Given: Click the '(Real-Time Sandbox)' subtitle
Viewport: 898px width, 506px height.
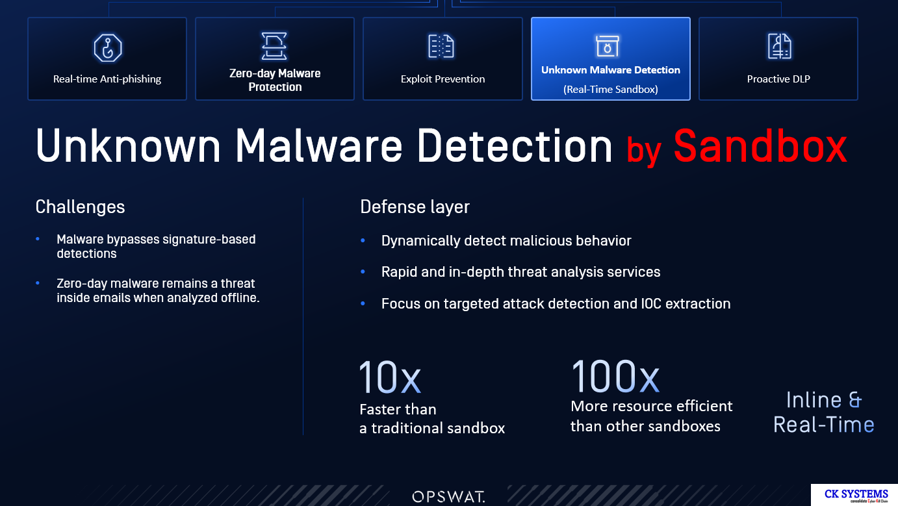Looking at the screenshot, I should pos(611,90).
